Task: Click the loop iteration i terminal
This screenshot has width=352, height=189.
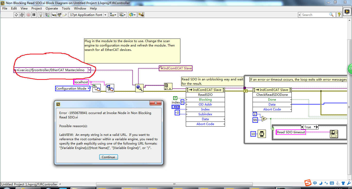Action: pos(255,114)
